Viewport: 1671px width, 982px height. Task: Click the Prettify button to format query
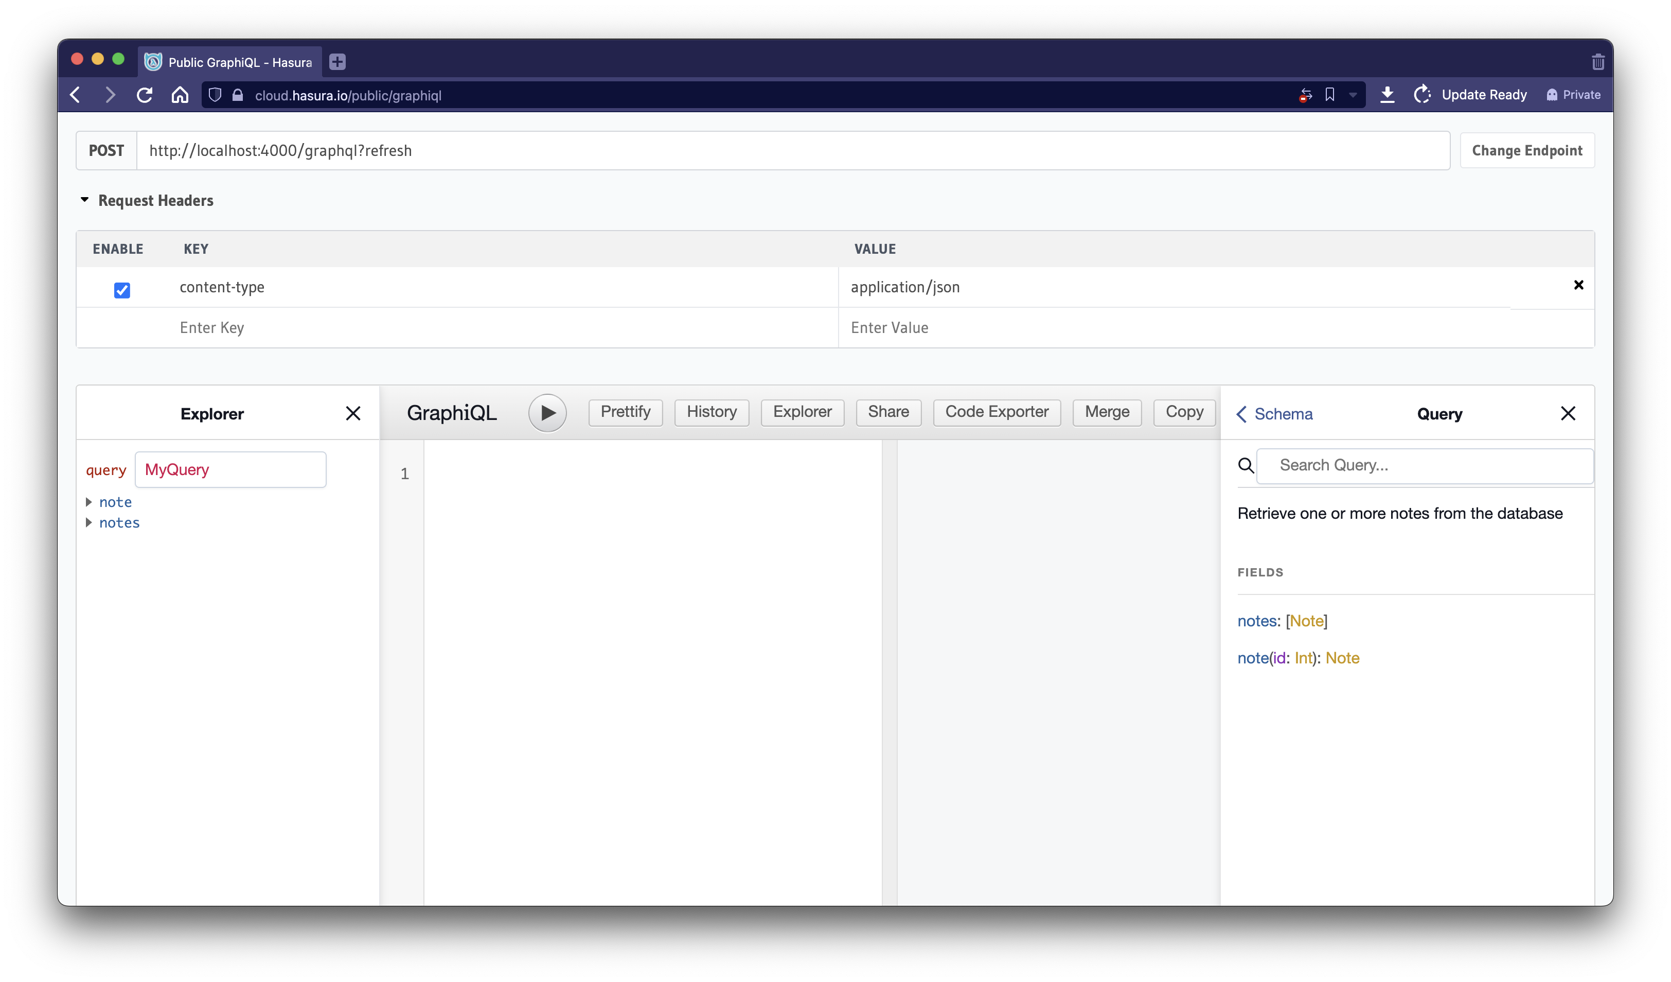[625, 413]
